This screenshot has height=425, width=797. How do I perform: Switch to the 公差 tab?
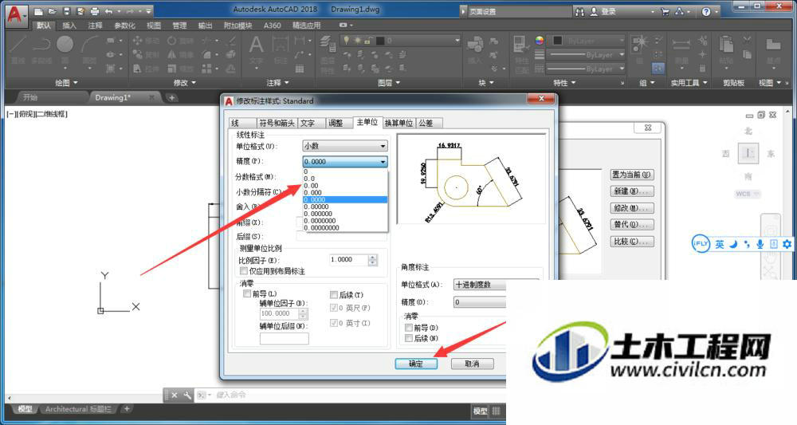tap(429, 123)
